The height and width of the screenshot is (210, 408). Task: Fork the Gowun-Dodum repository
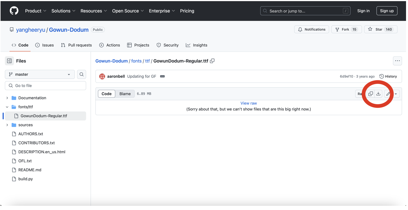(x=346, y=29)
